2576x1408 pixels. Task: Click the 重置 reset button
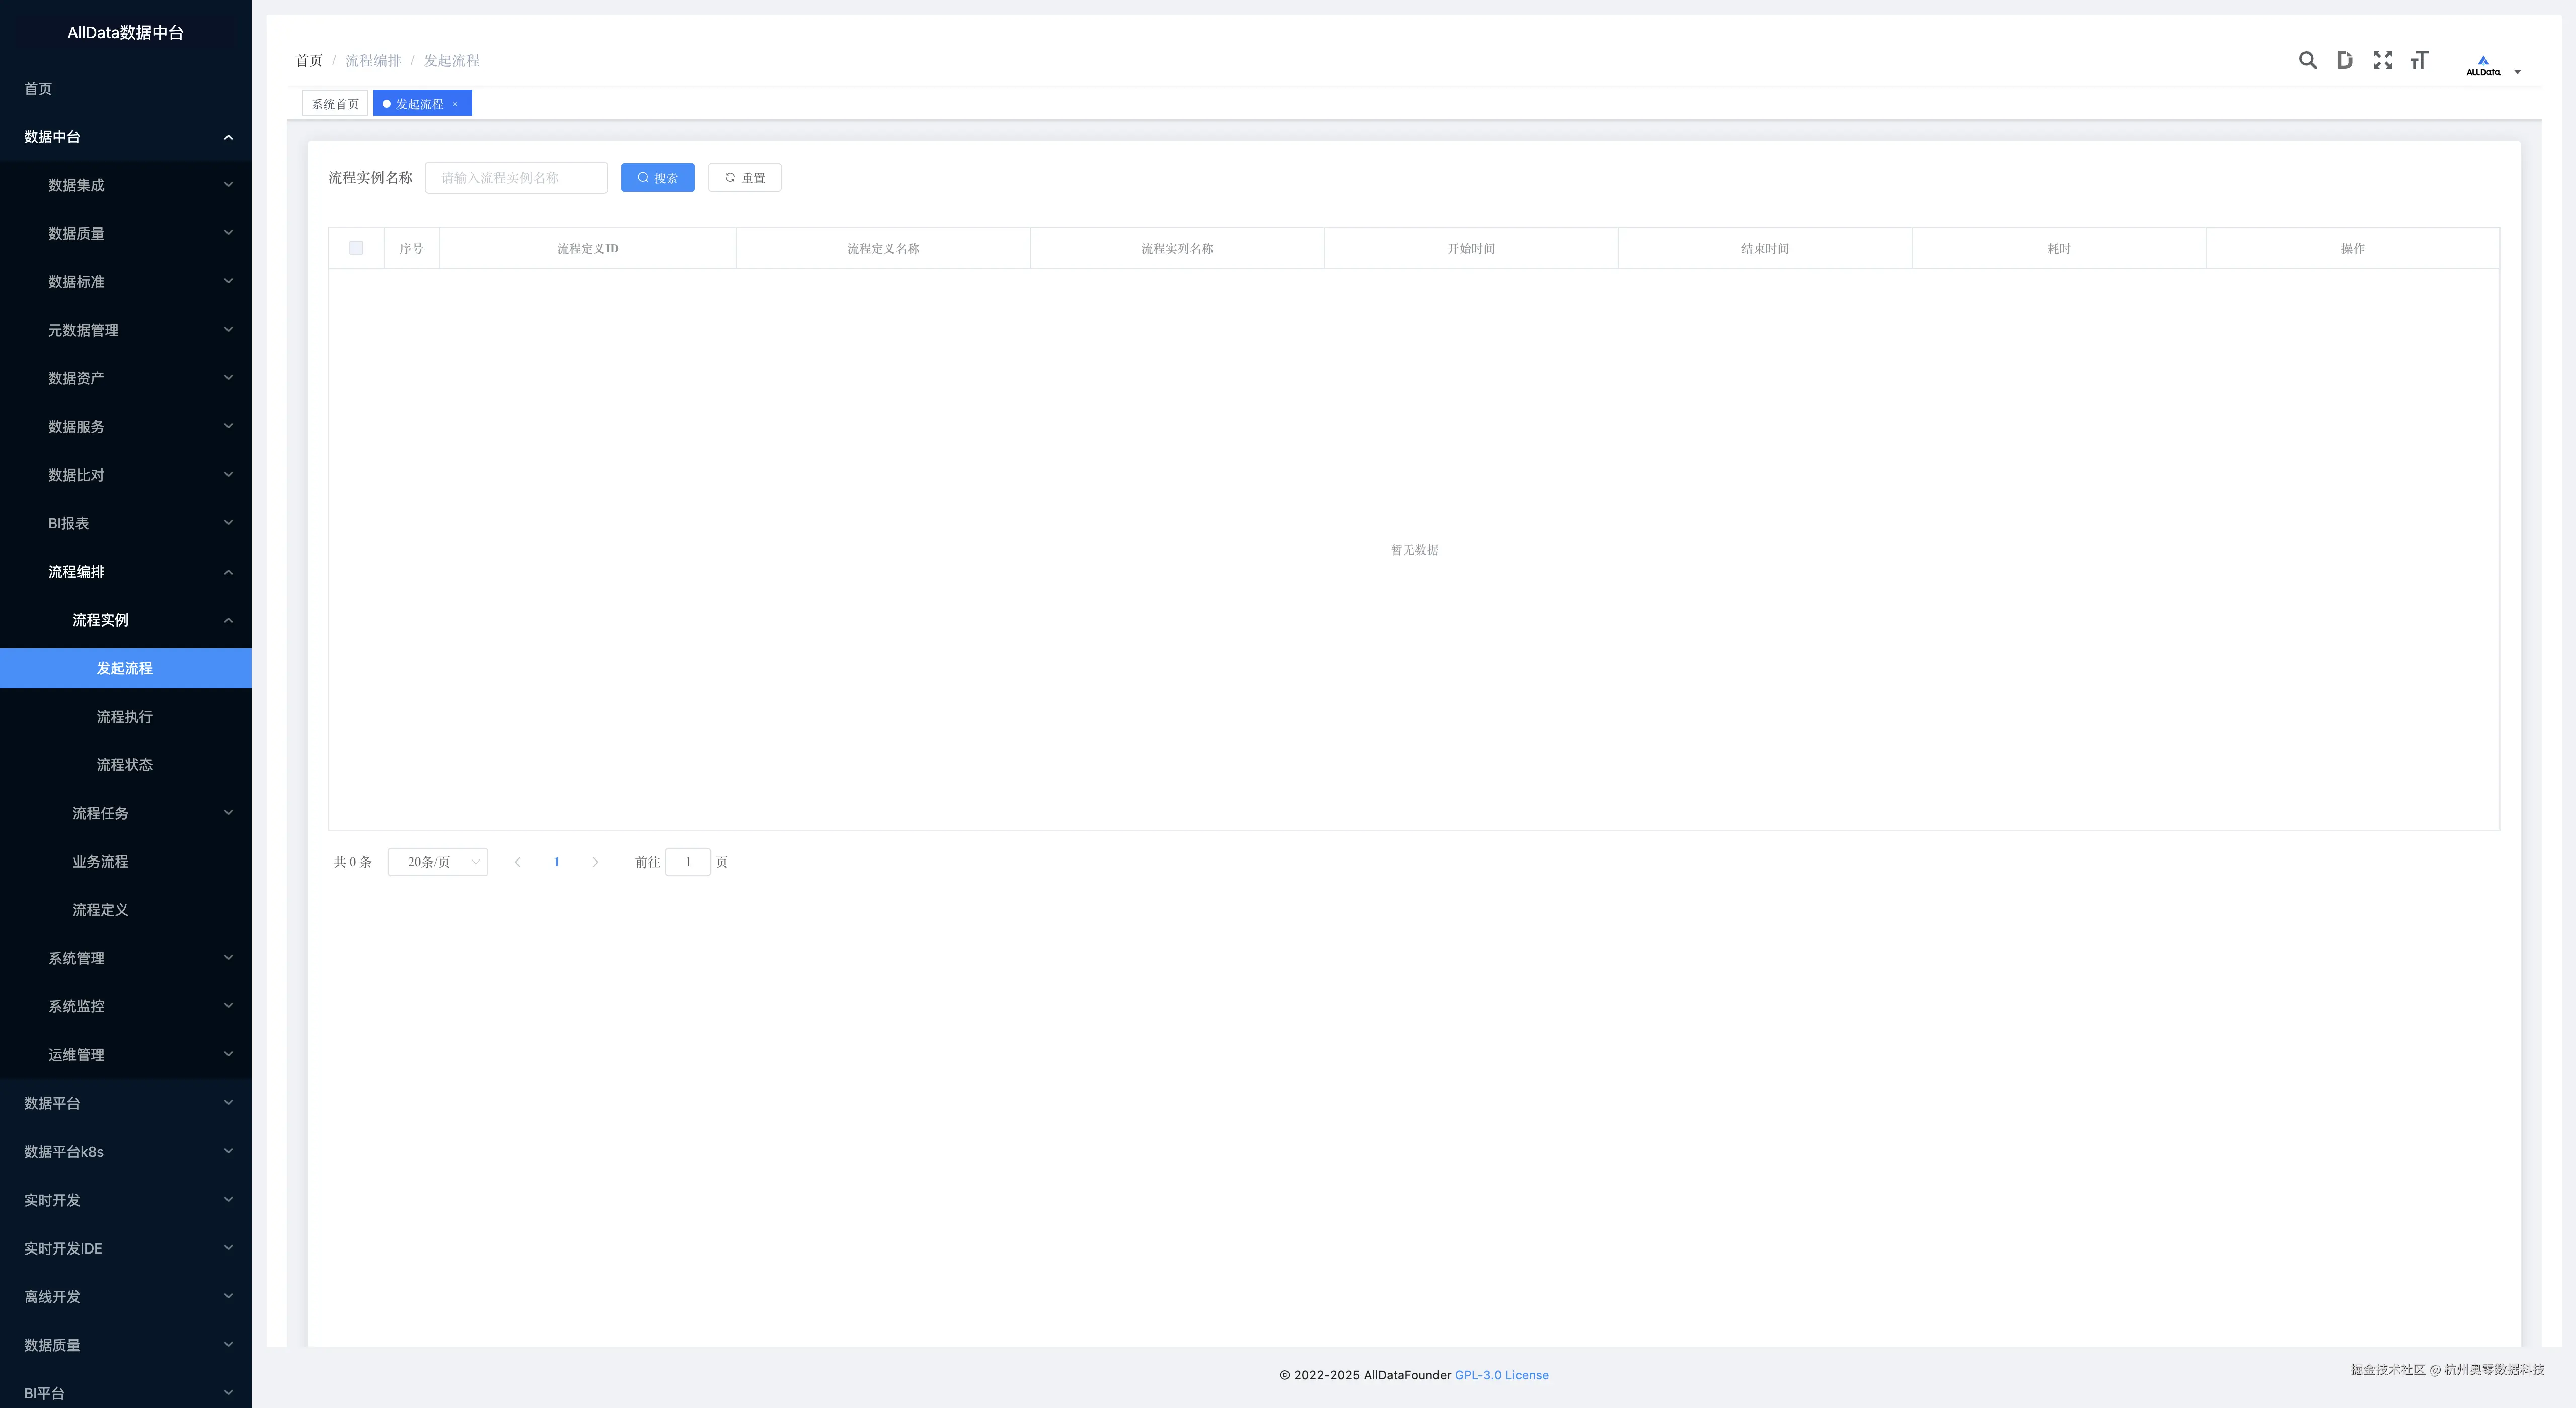pos(744,178)
